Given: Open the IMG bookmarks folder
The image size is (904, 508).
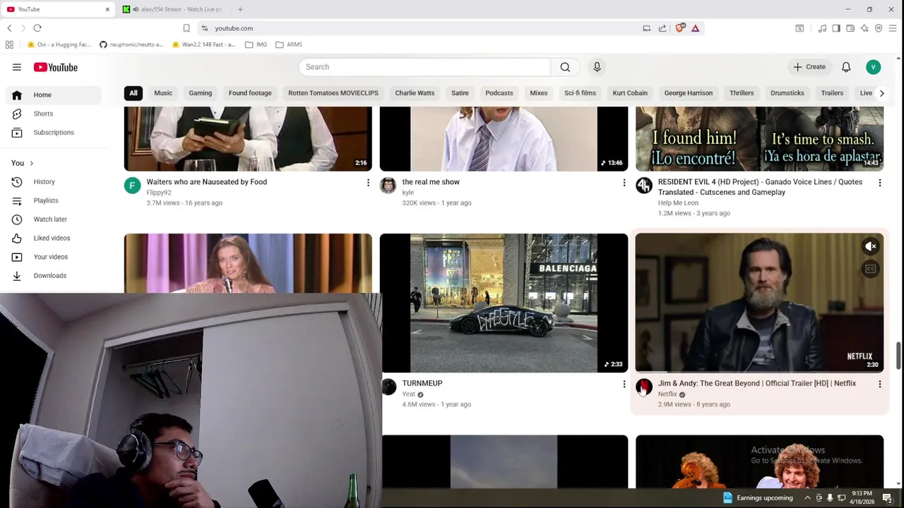Looking at the screenshot, I should 256,44.
